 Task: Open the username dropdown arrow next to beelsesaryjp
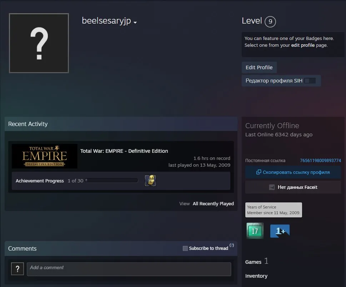point(135,22)
